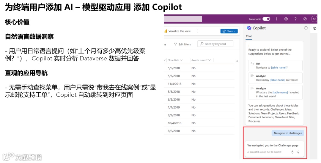This screenshot has height=163, width=321.
Task: Click the row dated 9/2/2018
Action: coord(199,115)
